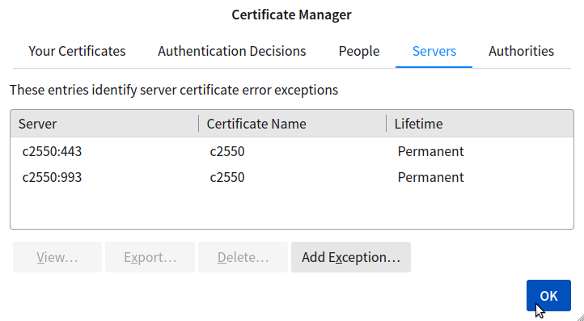Click Permanent lifetime in the c2550:993 row
Viewport: 584px width, 321px height.
click(430, 177)
